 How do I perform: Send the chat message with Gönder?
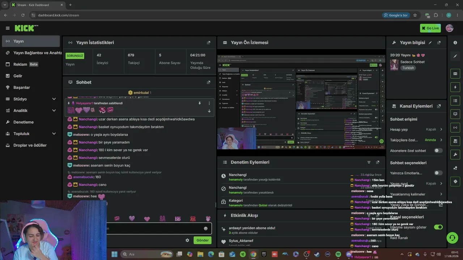(x=203, y=240)
